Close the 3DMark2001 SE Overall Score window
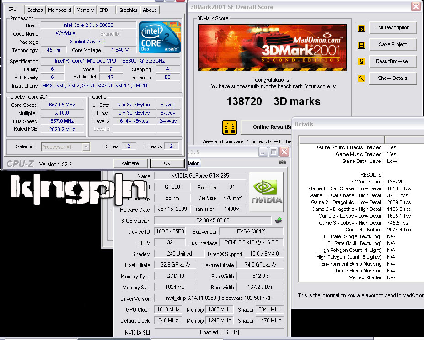 416,6
